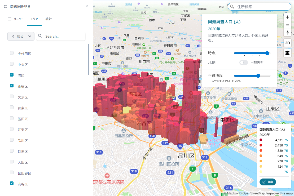
Task: Open the Mapbox attribution link
Action: point(231,193)
